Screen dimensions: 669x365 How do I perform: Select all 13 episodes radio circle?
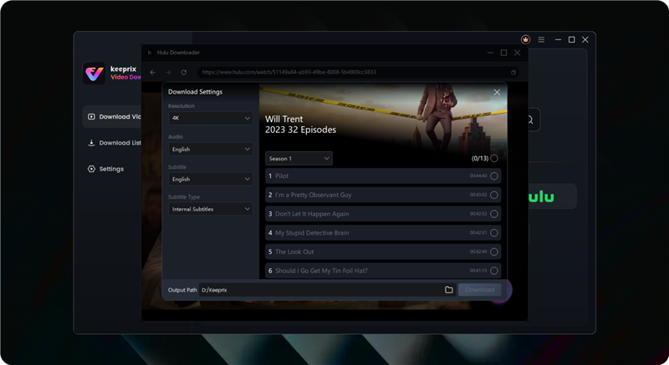point(494,159)
